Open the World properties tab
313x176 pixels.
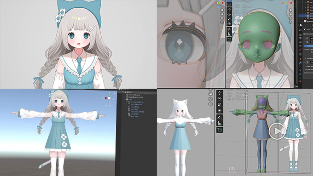pyautogui.click(x=300, y=50)
